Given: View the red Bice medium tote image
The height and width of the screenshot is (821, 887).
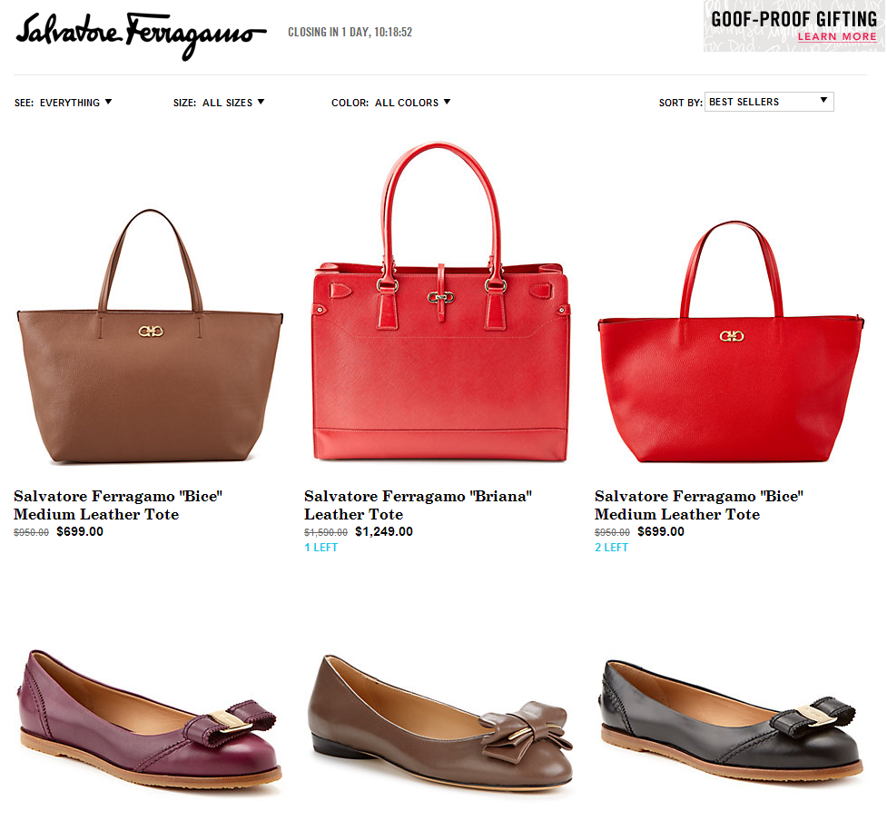Looking at the screenshot, I should [x=731, y=341].
